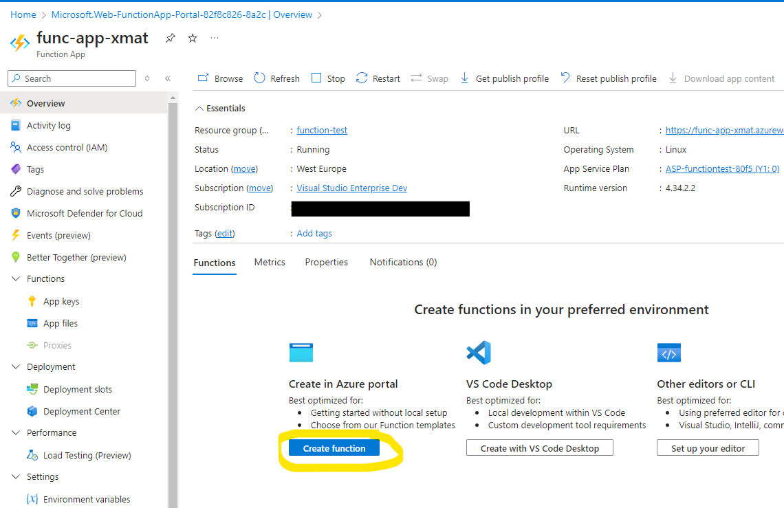Refresh the function app overview
Viewport: 784px width, 508px height.
[276, 78]
